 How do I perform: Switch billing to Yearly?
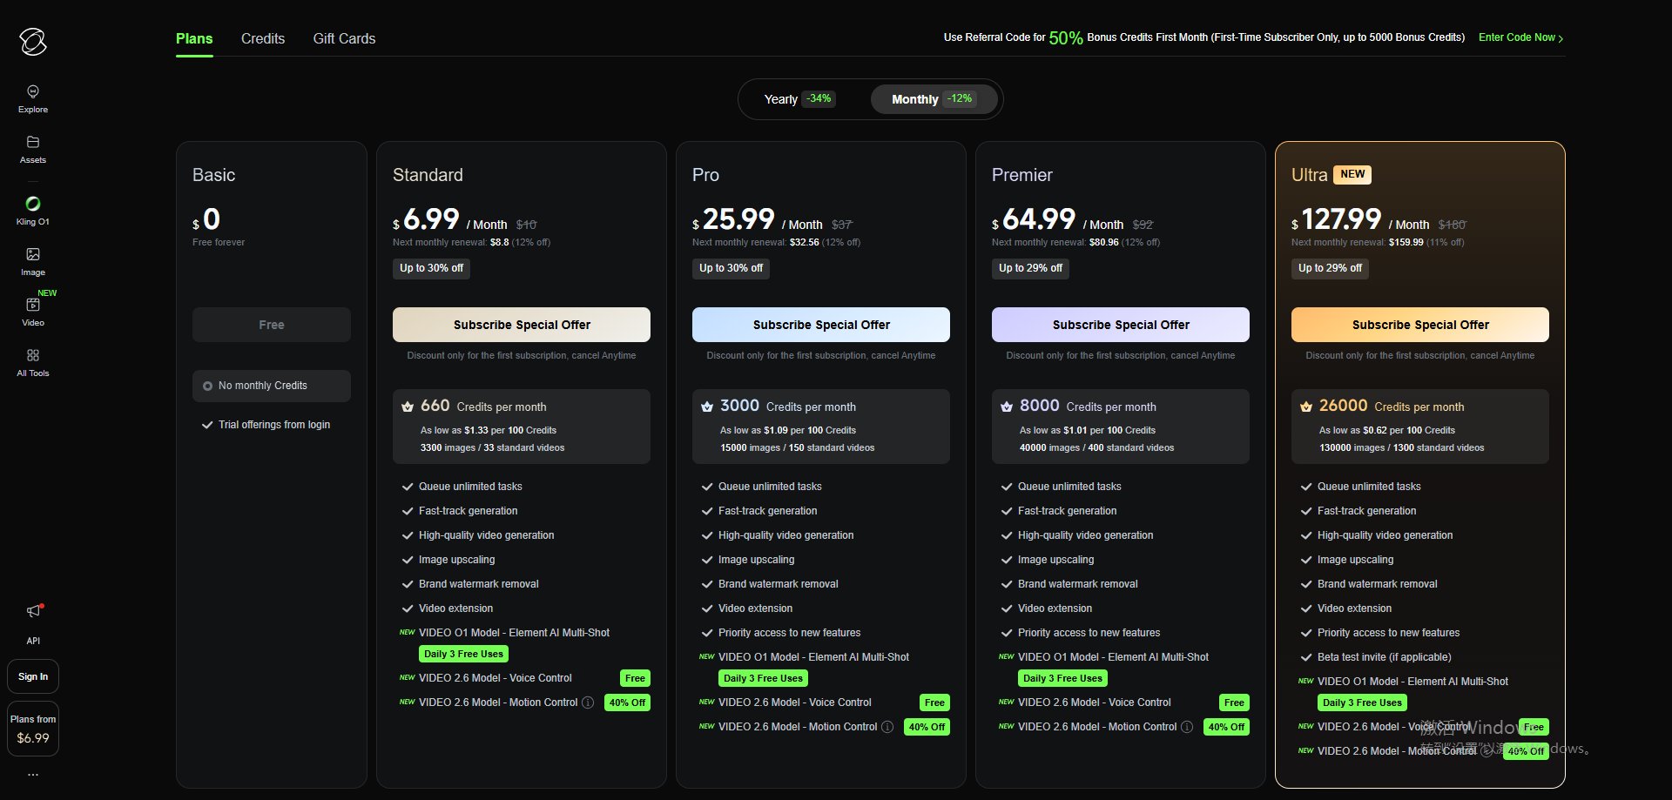799,99
